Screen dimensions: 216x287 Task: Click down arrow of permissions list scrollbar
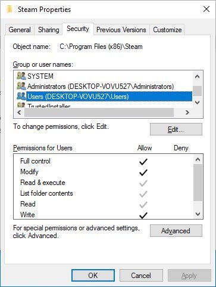[x=198, y=214]
